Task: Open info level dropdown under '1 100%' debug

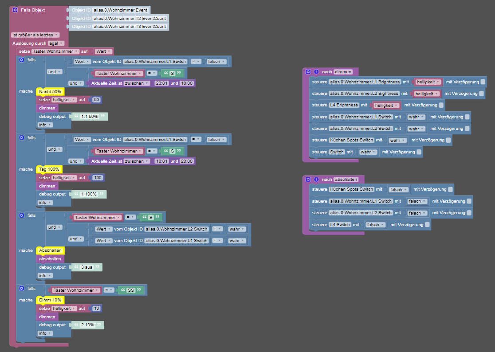Action: [45, 203]
